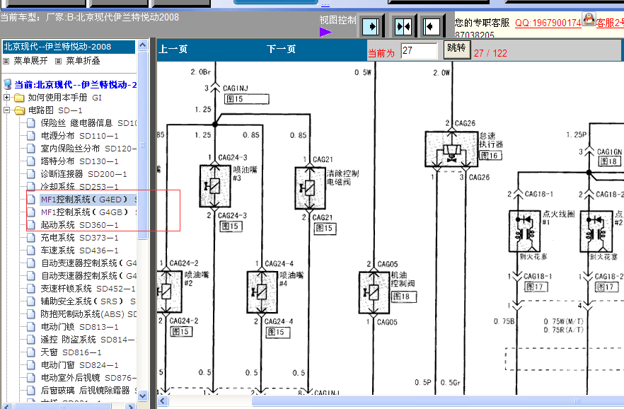The width and height of the screenshot is (624, 409).
Task: Expand the 如何使用本手册 GI folder
Action: point(6,97)
